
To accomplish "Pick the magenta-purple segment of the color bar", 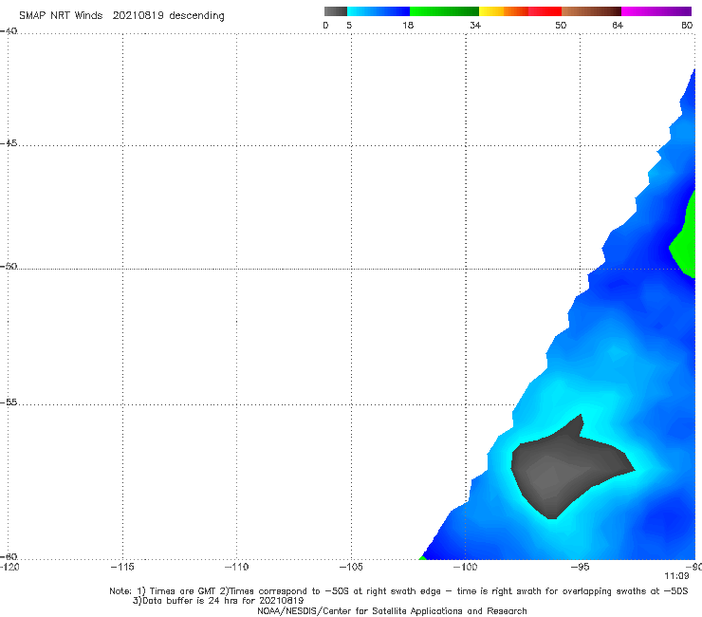I will point(656,11).
